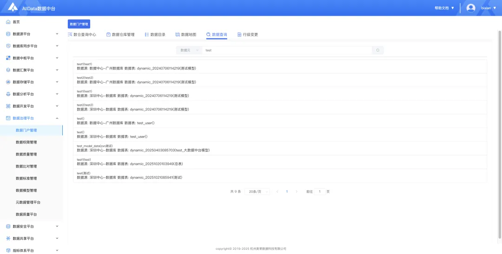Click the 首页 home icon
This screenshot has height=254, width=502.
(x=8, y=22)
